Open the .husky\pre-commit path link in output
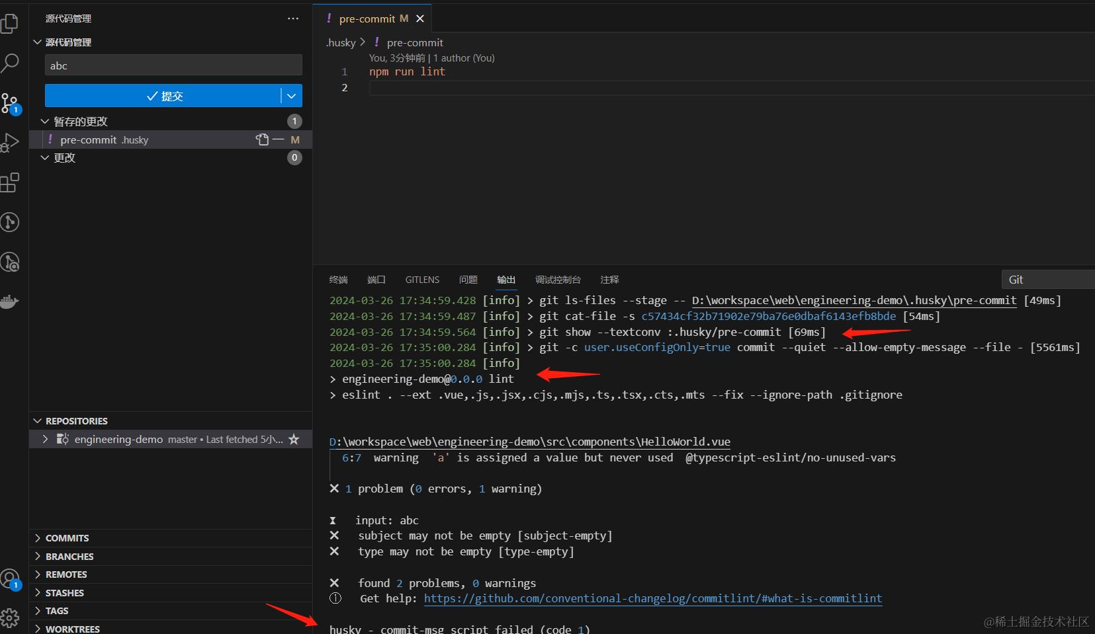 click(x=854, y=300)
